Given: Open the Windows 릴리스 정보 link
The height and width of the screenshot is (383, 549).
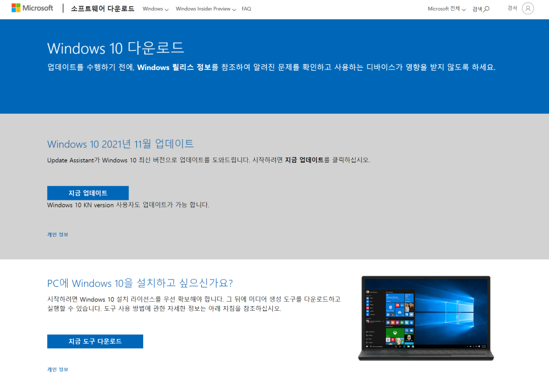Looking at the screenshot, I should [x=174, y=67].
